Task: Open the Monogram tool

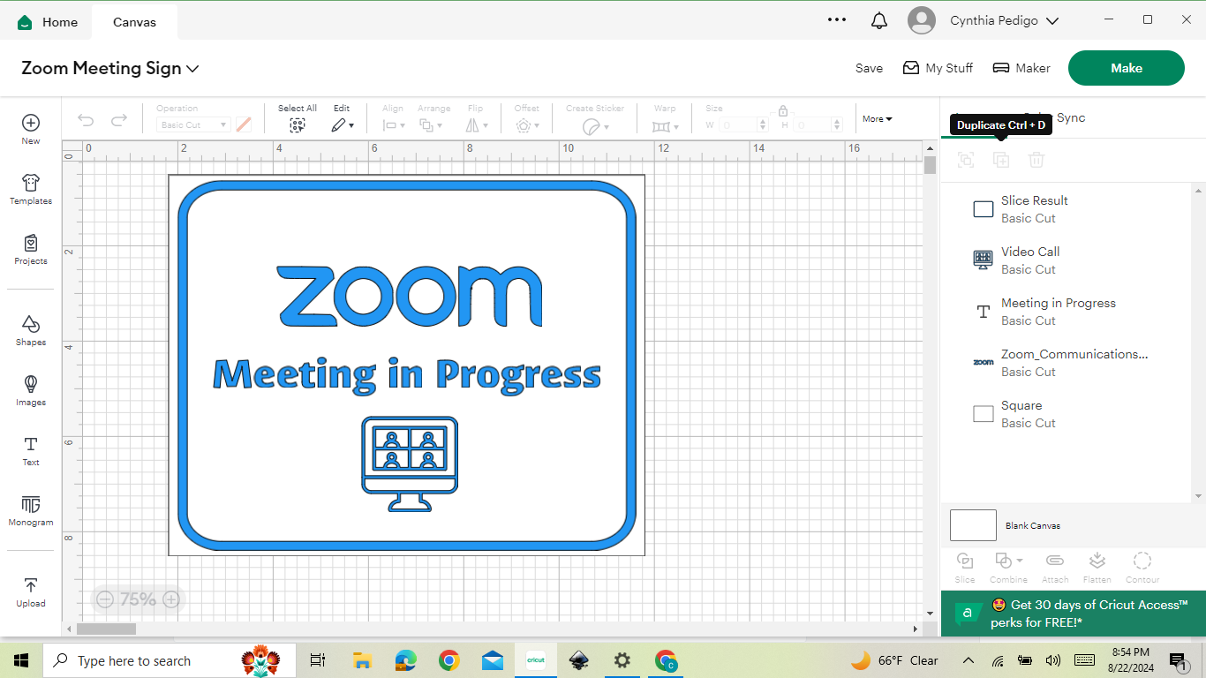Action: pos(31,509)
